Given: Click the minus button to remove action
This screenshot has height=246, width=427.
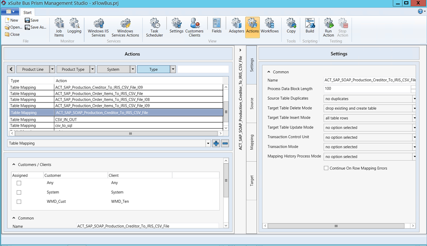Looking at the screenshot, I should [x=225, y=143].
